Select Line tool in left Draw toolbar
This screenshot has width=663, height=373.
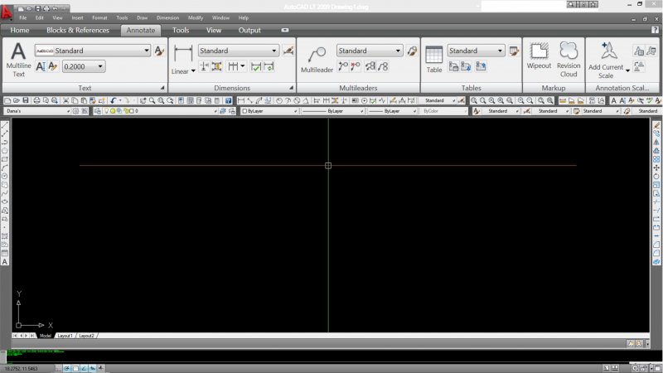click(x=5, y=126)
